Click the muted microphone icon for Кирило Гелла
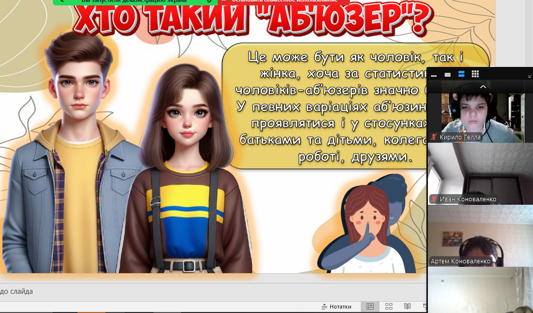 click(x=433, y=137)
